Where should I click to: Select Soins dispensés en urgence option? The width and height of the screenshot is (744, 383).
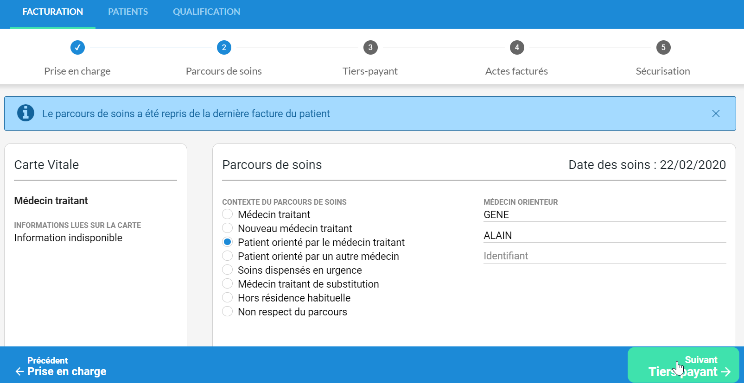pyautogui.click(x=228, y=270)
